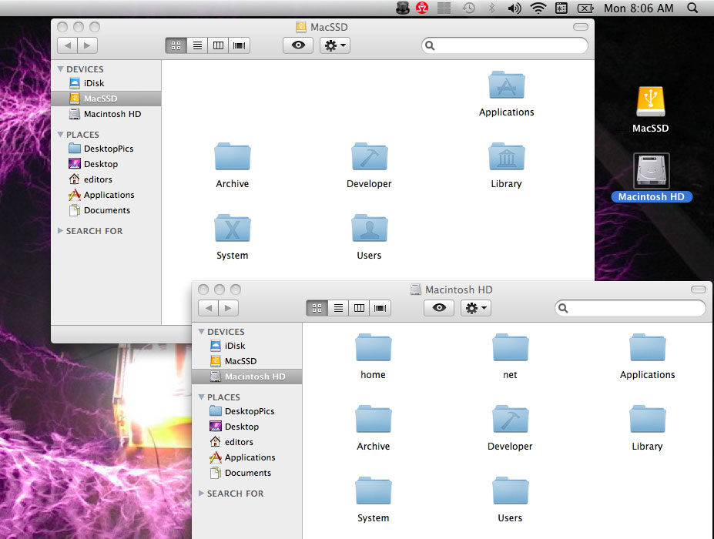Open Time Machine menu bar icon
The width and height of the screenshot is (714, 539).
pos(468,8)
